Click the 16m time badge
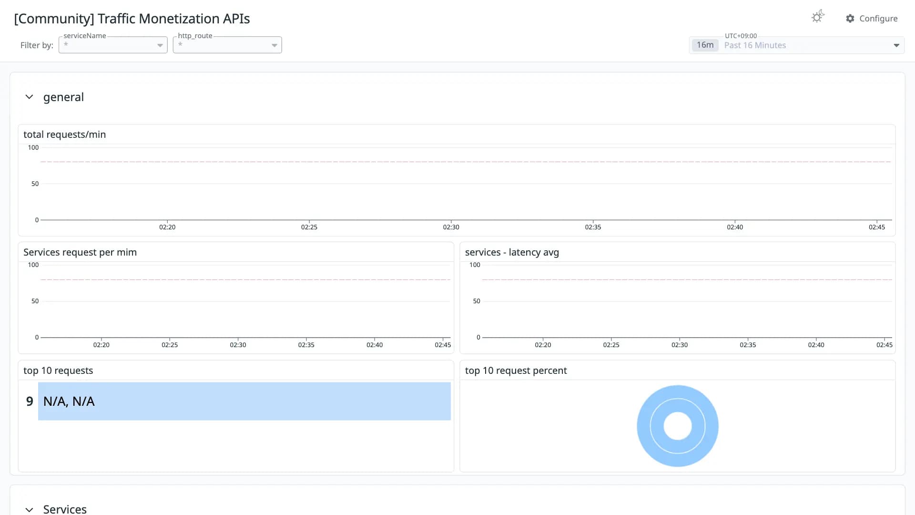The image size is (915, 515). 705,45
